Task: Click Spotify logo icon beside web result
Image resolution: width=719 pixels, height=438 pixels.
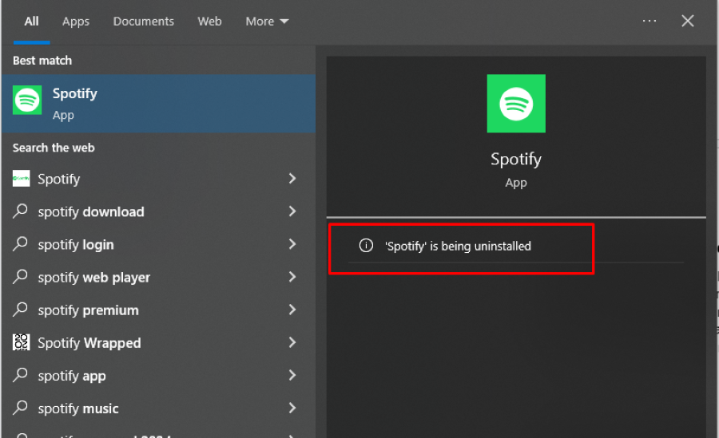Action: click(x=21, y=179)
